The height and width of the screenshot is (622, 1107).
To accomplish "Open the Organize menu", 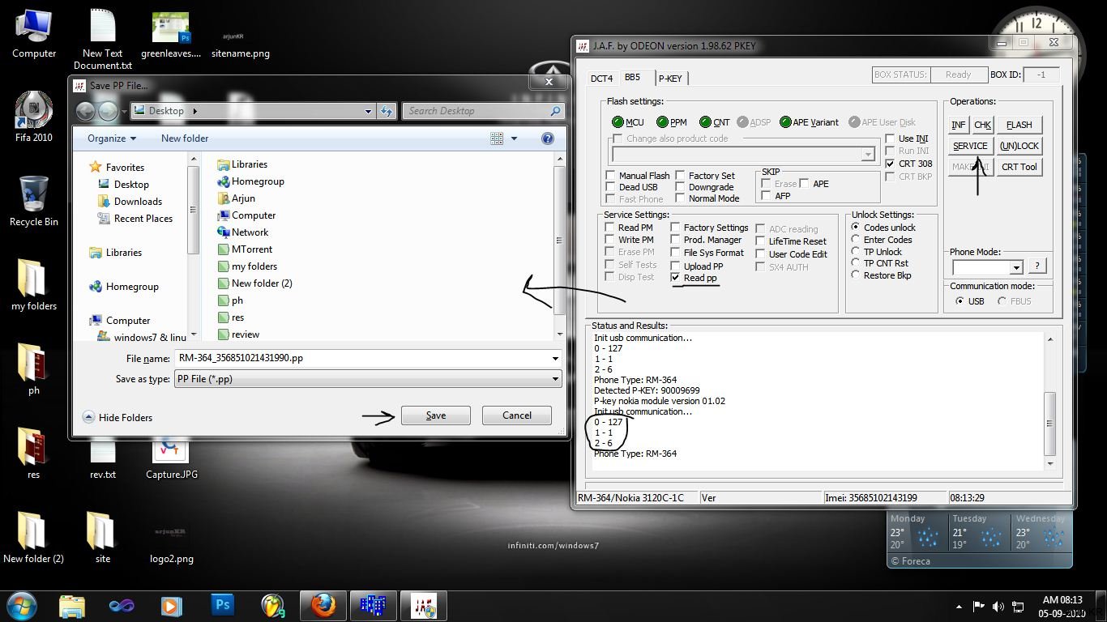I will [111, 138].
